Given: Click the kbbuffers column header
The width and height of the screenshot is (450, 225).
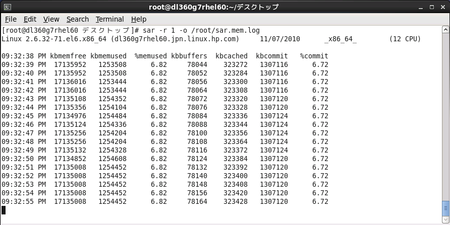Looking at the screenshot, I should (x=189, y=56).
